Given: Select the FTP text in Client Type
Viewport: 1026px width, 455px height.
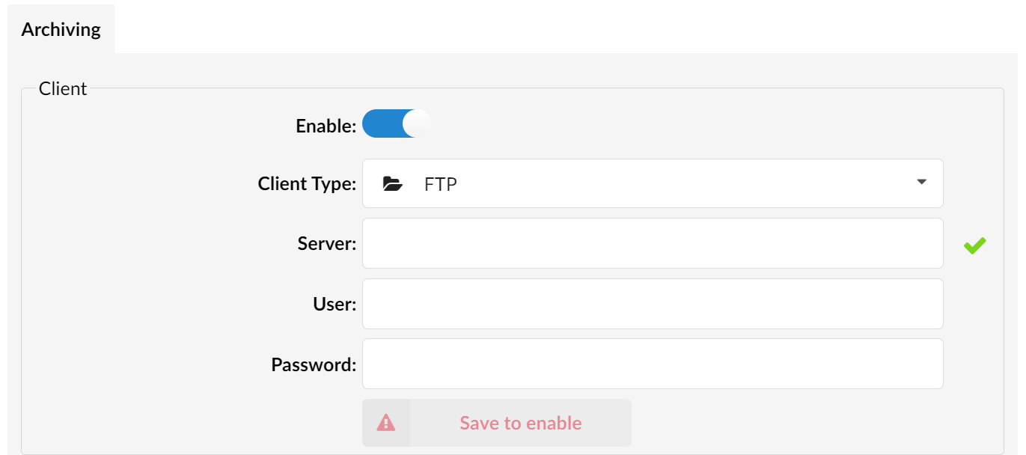Looking at the screenshot, I should tap(441, 184).
